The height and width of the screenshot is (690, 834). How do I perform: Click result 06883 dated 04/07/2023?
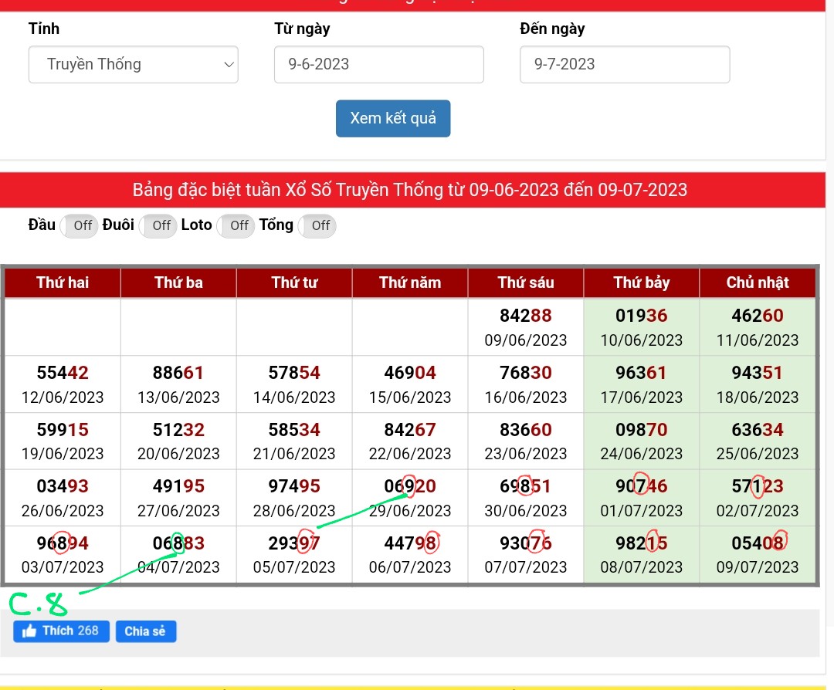click(178, 543)
